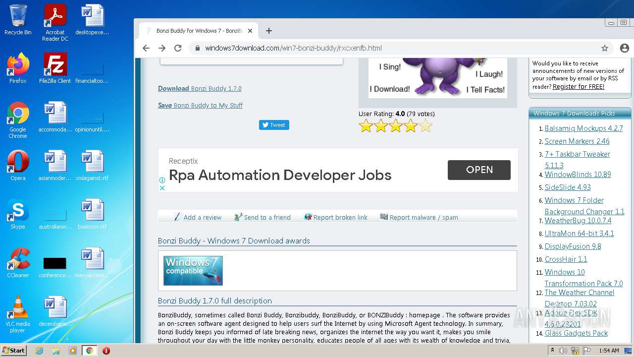Screen dimensions: 634x357
Task: Click the browser reload button
Action: coord(178,48)
